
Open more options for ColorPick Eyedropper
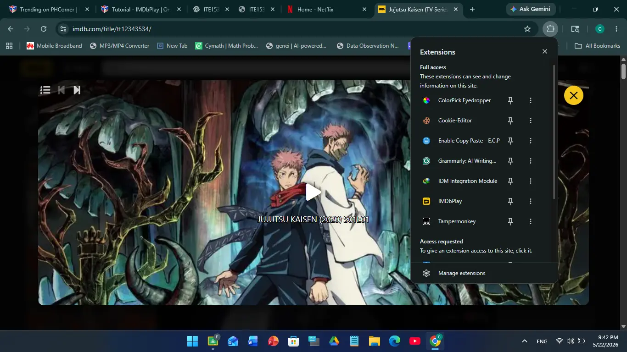(x=531, y=100)
